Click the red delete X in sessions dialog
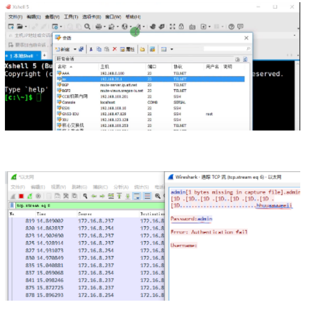Viewport: 314px width, 310px height. click(115, 49)
